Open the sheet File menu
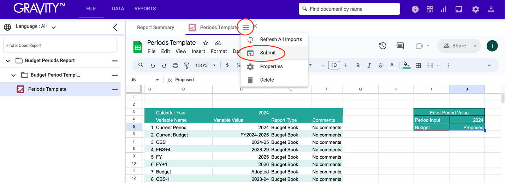This screenshot has width=505, height=183. 151,51
